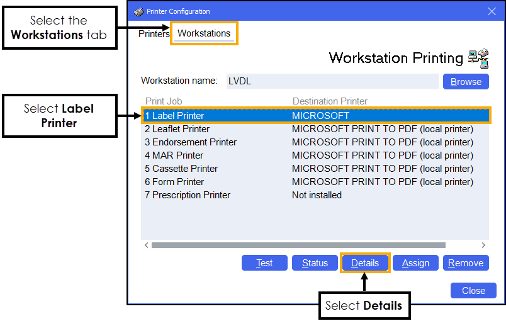Click the Assign button
506x321 pixels.
tap(415, 263)
